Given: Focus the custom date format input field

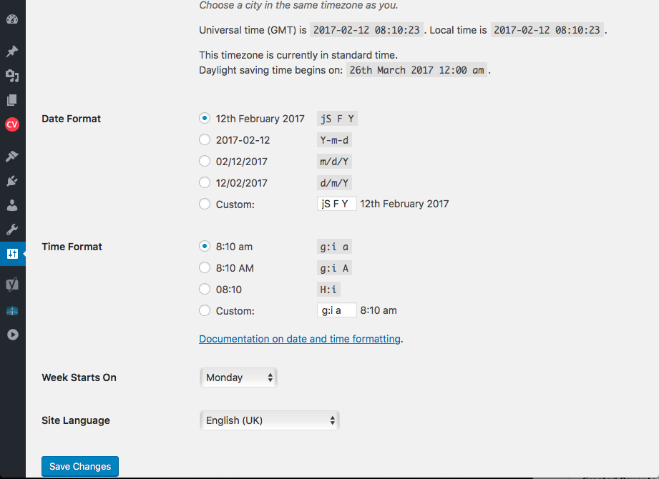Looking at the screenshot, I should pos(336,204).
